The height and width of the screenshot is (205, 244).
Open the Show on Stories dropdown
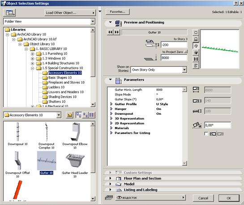pyautogui.click(x=184, y=70)
